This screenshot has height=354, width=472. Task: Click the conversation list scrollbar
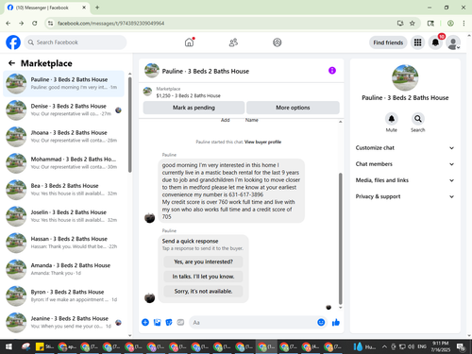click(129, 125)
